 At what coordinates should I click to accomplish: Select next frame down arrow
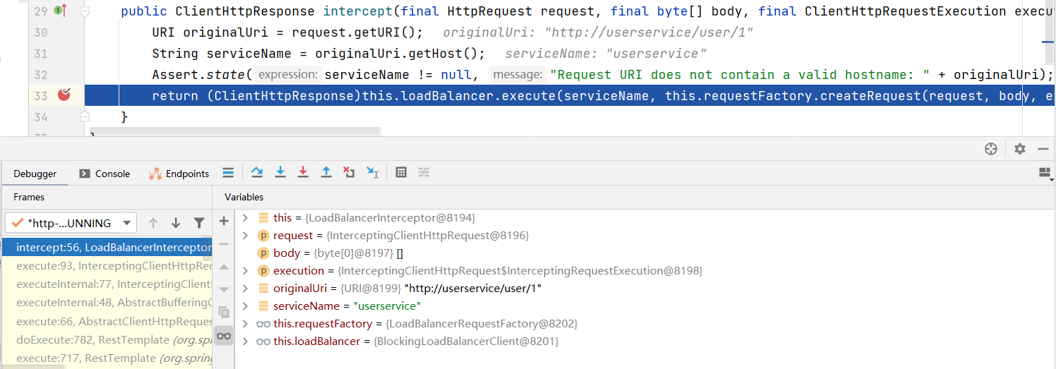click(x=176, y=223)
